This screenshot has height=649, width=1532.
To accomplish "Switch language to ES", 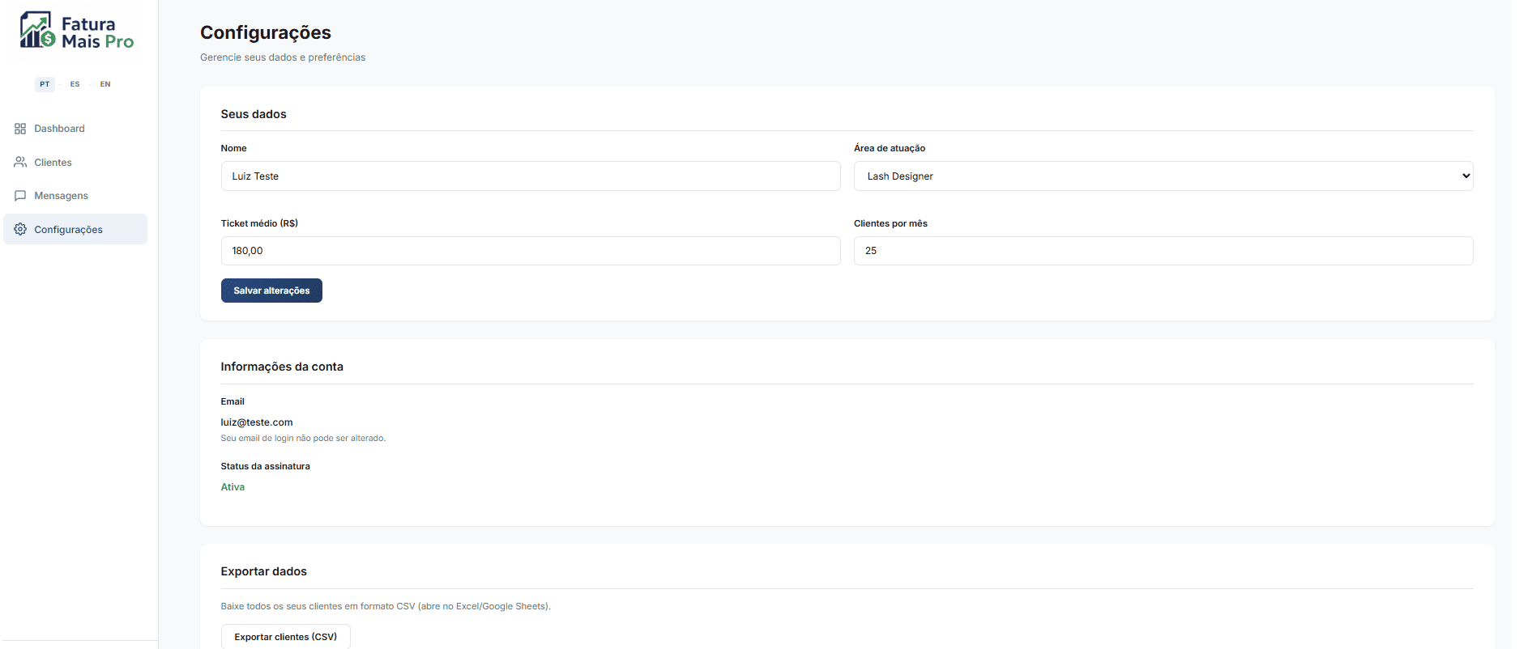I will point(75,84).
